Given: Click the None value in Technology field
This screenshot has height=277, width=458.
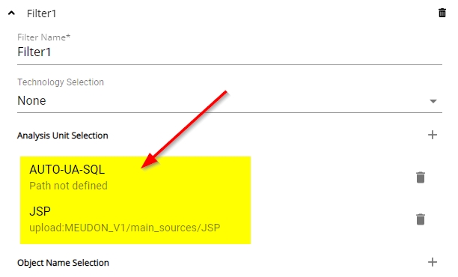Looking at the screenshot, I should point(31,101).
